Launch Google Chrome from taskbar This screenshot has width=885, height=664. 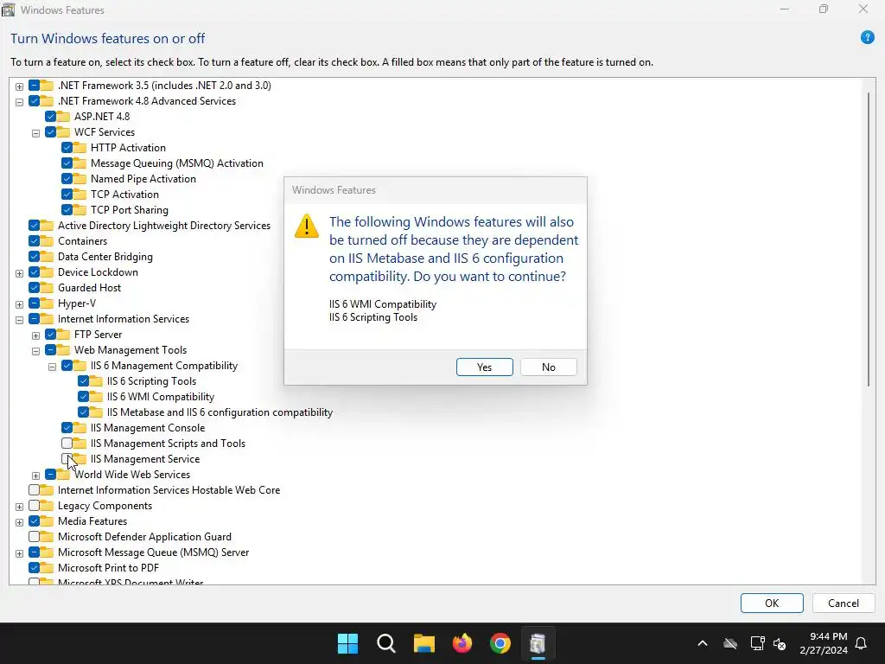tap(500, 643)
